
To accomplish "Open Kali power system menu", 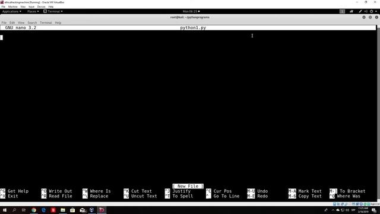I will click(372, 11).
